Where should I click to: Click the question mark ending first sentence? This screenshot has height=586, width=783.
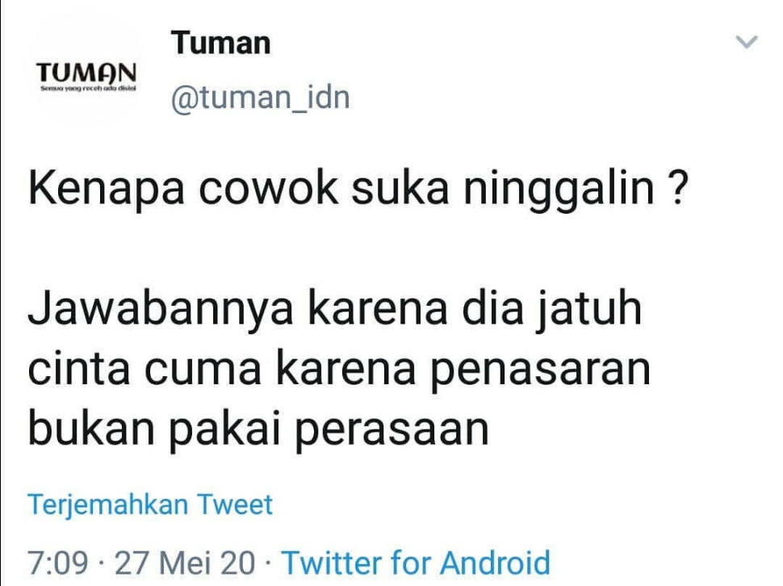[677, 188]
